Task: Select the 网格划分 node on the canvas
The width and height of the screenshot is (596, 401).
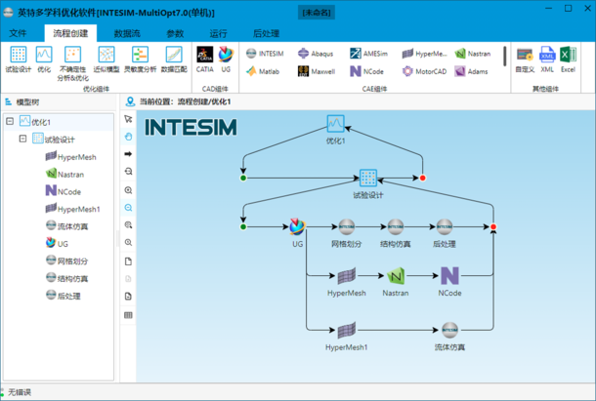Action: [x=346, y=226]
